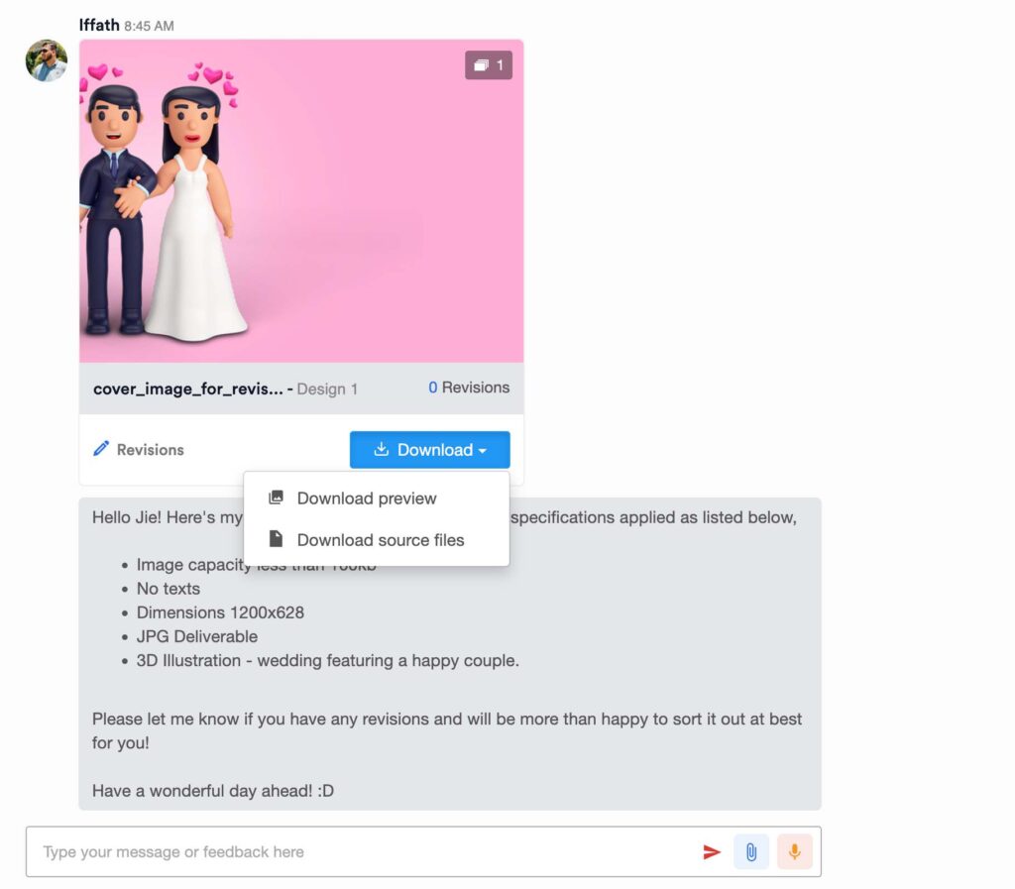This screenshot has height=889, width=1015.
Task: Click the image count badge on cover
Action: tap(488, 65)
